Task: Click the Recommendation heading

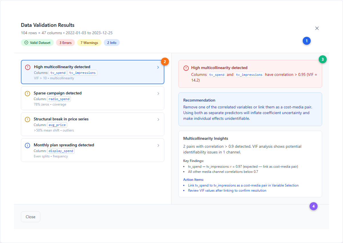Action: coord(199,100)
